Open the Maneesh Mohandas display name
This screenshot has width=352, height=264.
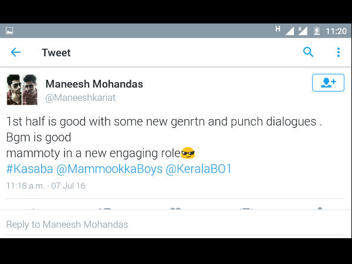coord(94,84)
